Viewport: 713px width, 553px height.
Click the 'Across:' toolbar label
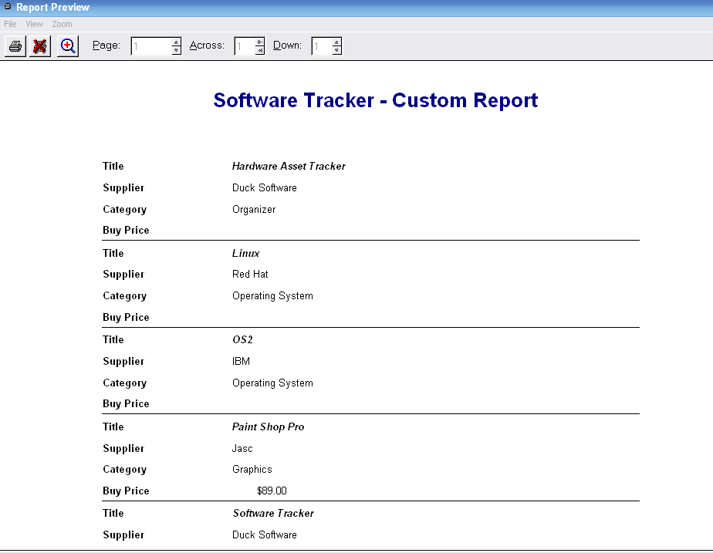(207, 46)
